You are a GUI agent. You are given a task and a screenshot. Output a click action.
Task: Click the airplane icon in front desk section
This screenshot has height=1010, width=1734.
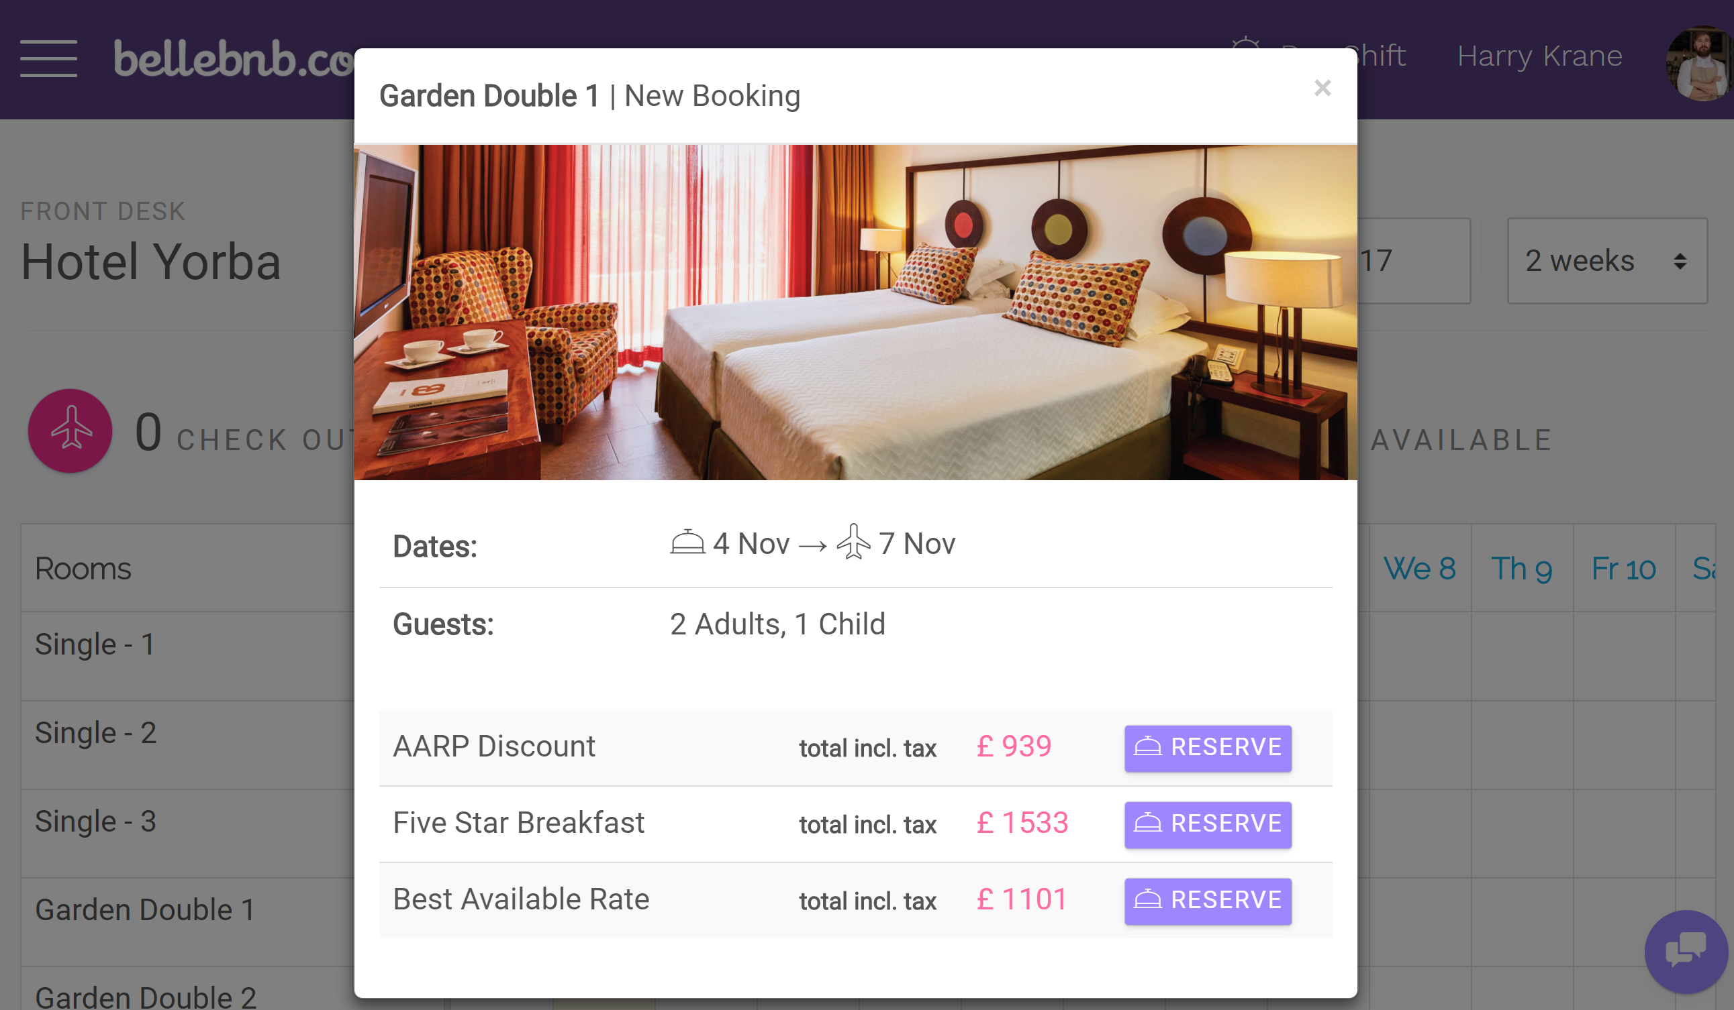click(x=68, y=429)
